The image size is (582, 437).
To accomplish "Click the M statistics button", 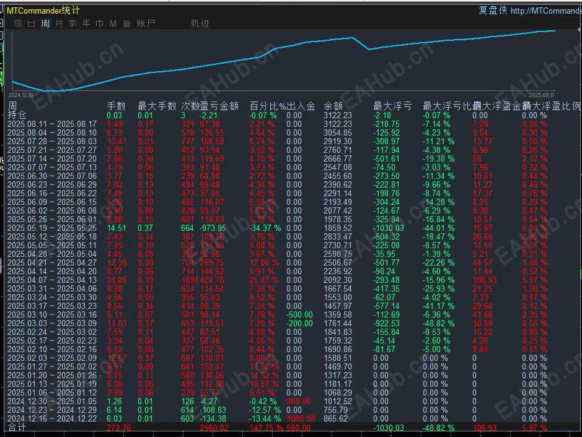I will [113, 23].
